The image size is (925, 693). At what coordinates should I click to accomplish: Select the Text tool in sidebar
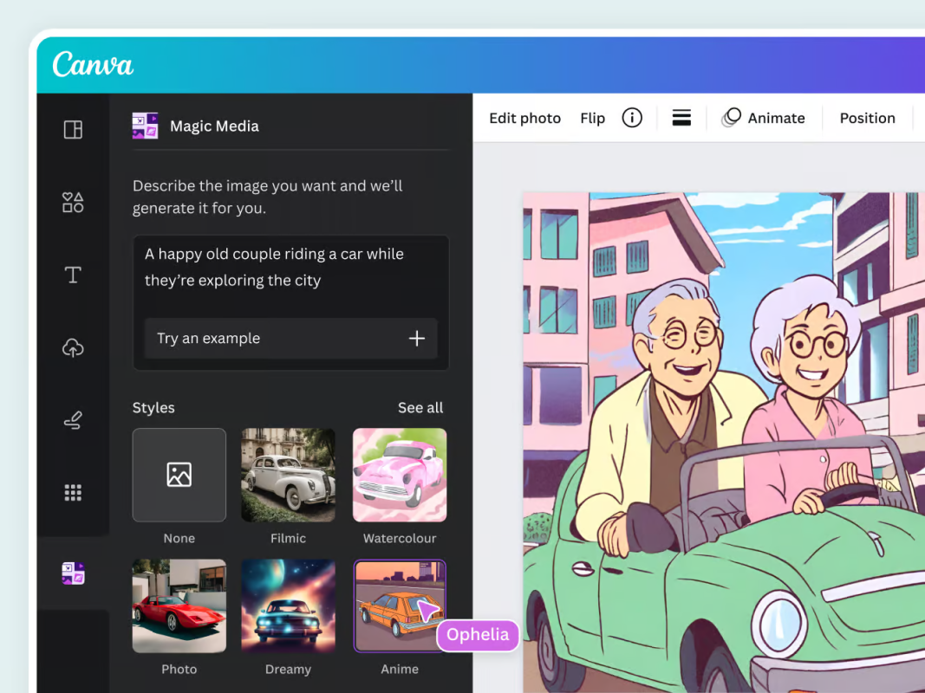pos(73,275)
